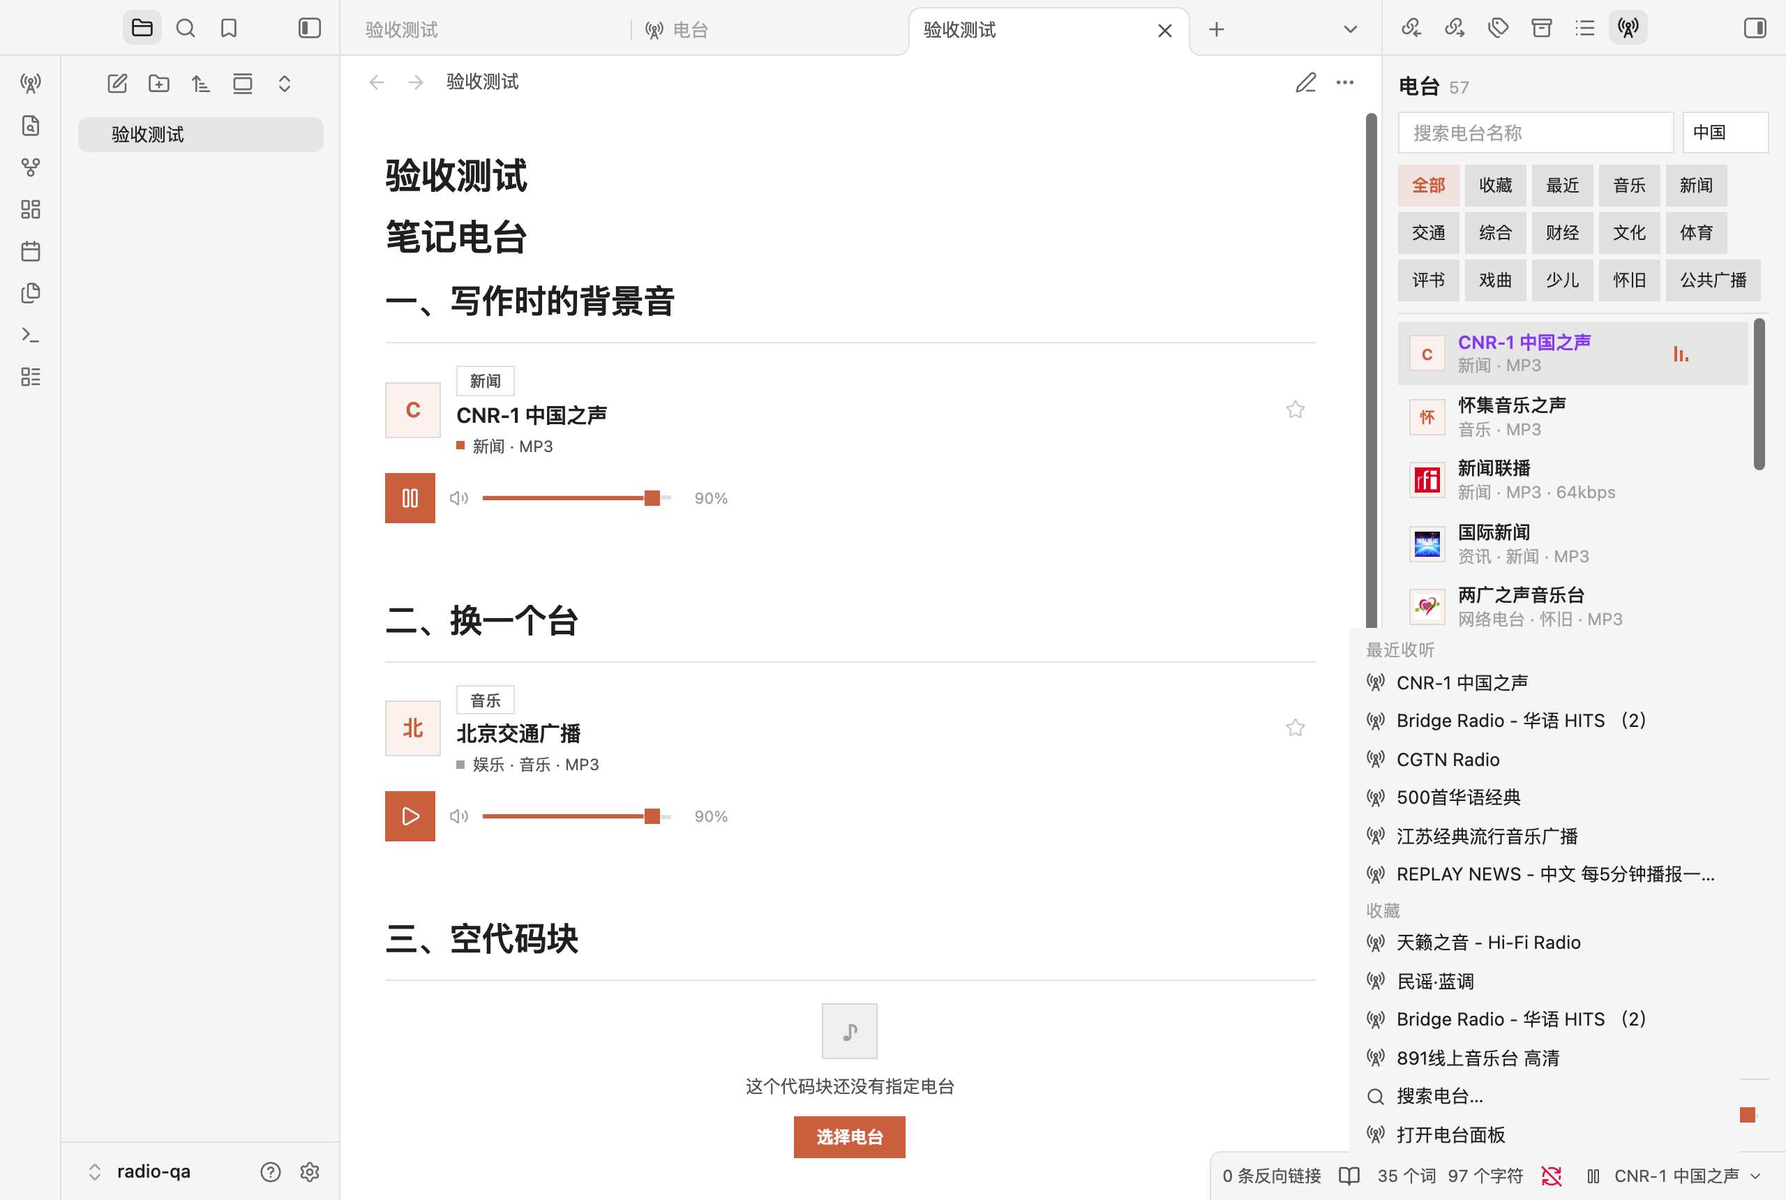The width and height of the screenshot is (1786, 1200).
Task: Expand or collapse all folders chevron icon
Action: 285,84
